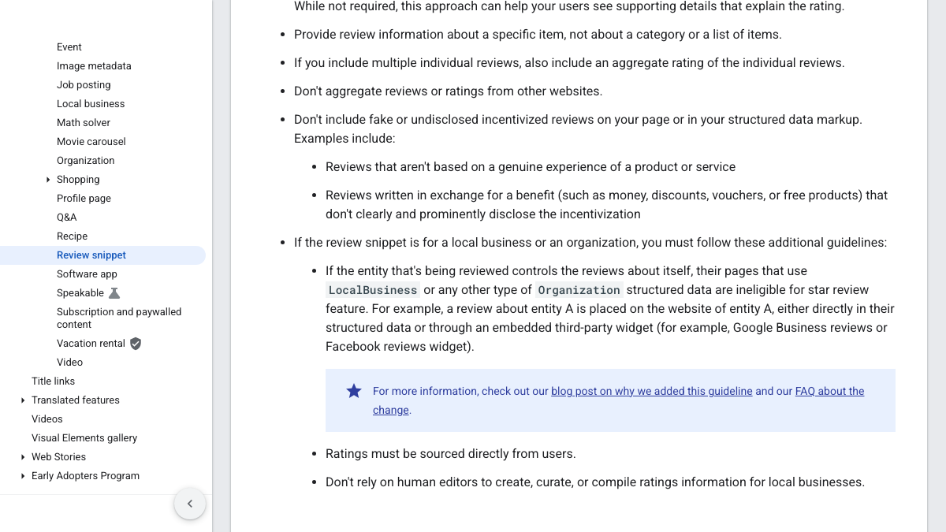Open the Video sidebar item
The image size is (946, 532).
69,363
